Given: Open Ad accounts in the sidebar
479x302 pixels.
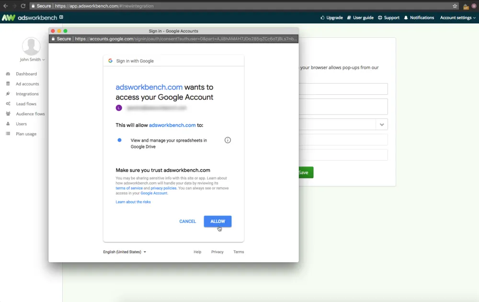Looking at the screenshot, I should pyautogui.click(x=27, y=84).
